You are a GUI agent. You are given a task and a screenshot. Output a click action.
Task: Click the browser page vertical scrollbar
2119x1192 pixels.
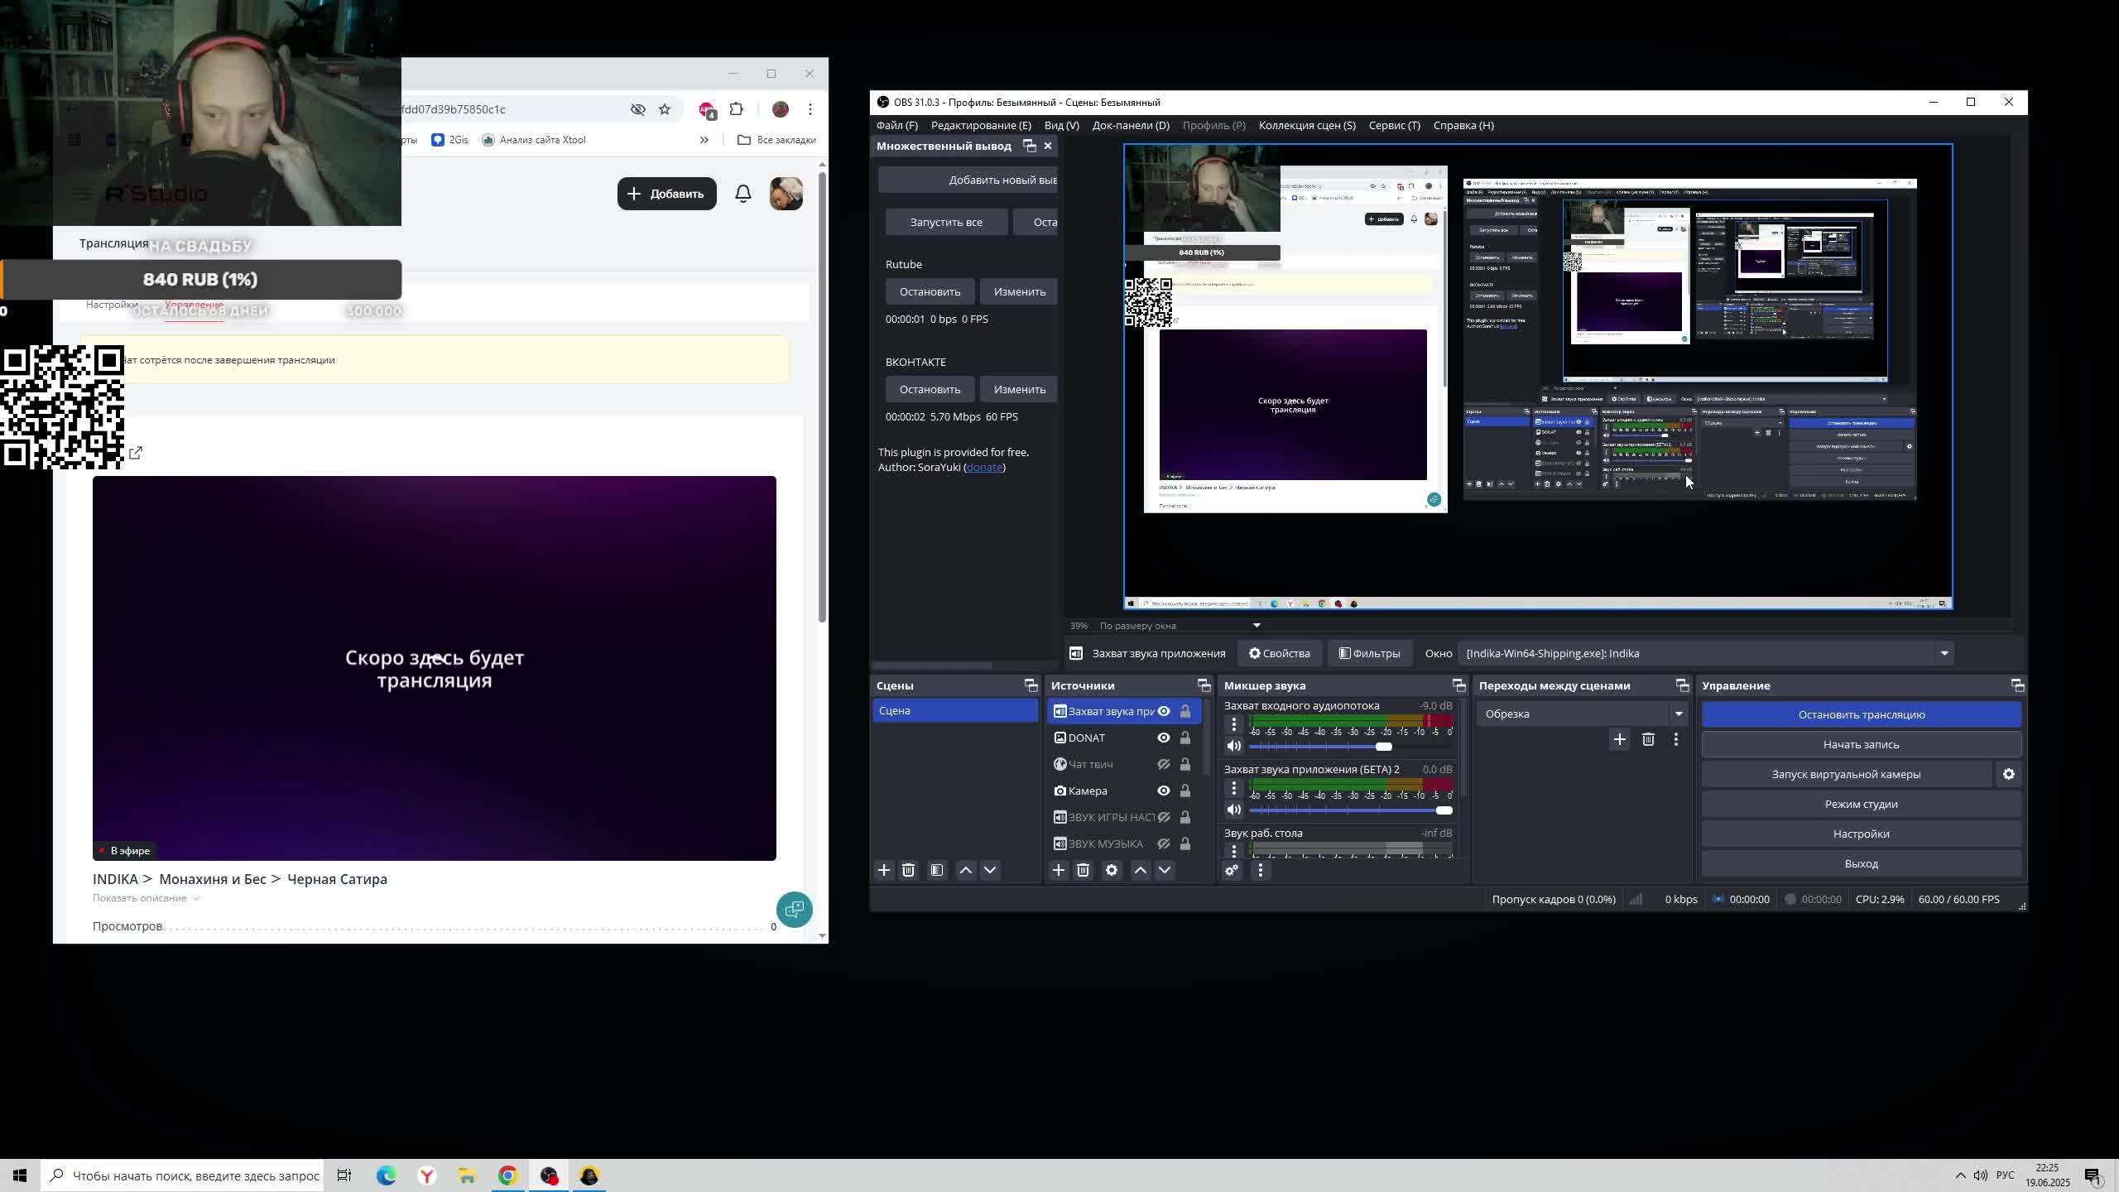point(822,397)
